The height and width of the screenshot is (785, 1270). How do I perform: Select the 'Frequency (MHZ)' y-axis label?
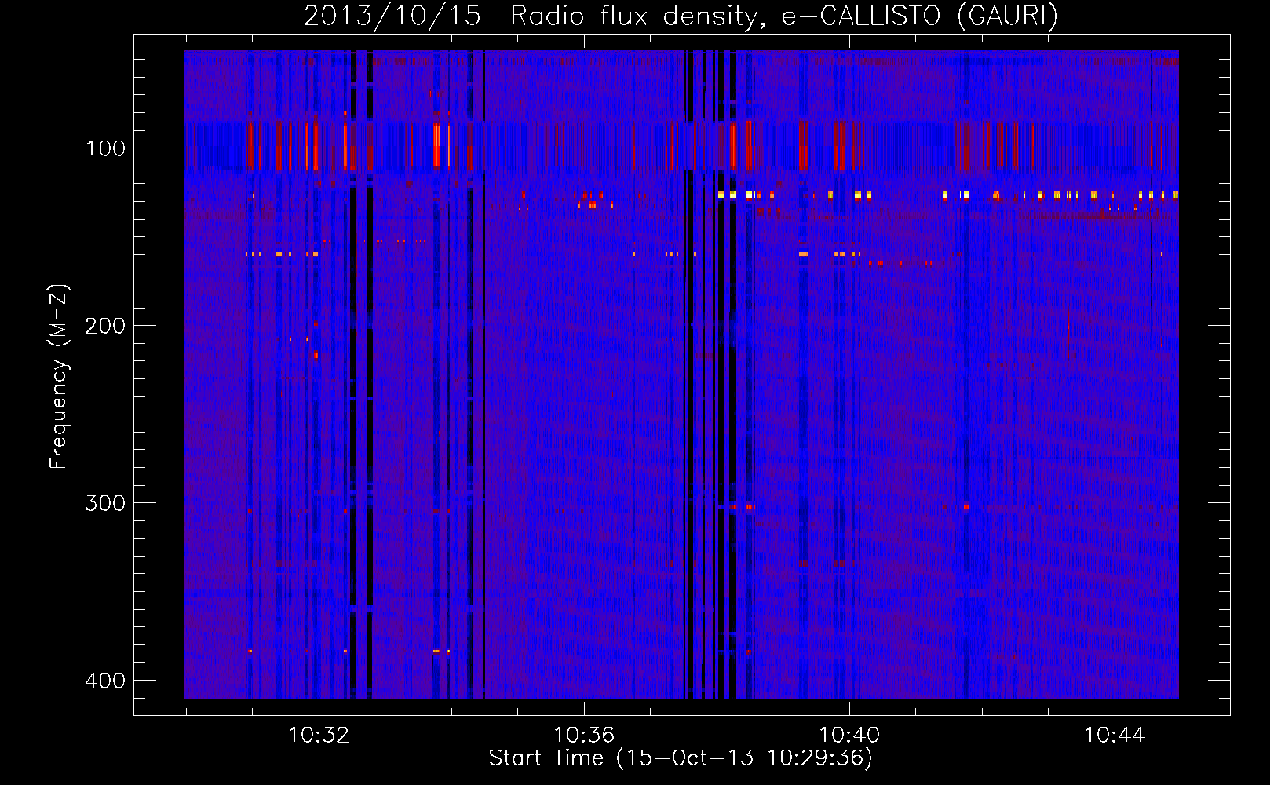59,377
